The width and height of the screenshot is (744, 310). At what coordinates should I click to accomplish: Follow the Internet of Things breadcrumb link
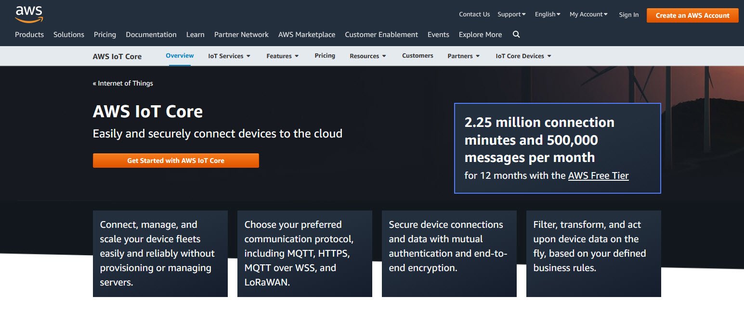(123, 83)
